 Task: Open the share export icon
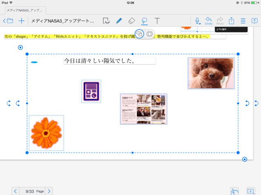(231, 21)
